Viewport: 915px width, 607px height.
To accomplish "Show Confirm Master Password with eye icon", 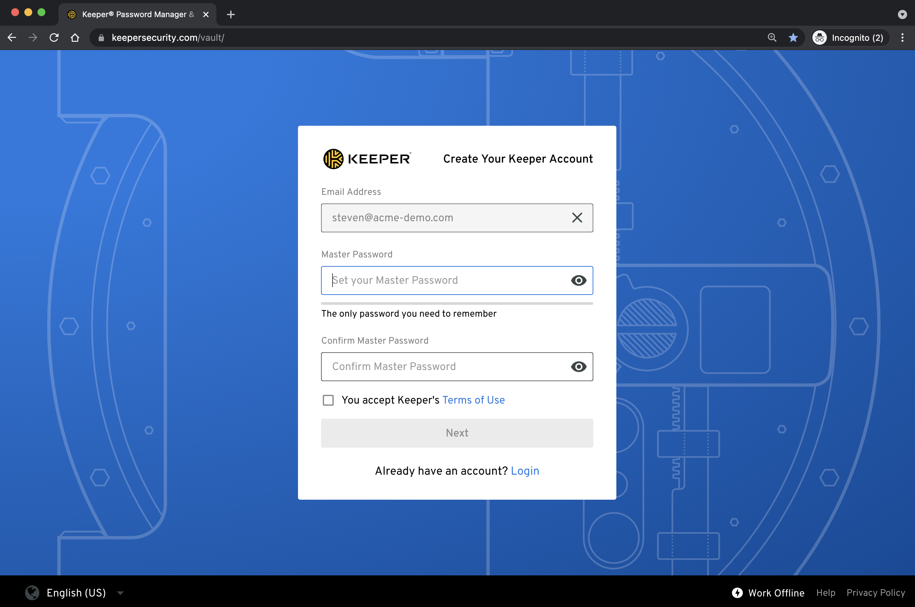I will 579,367.
